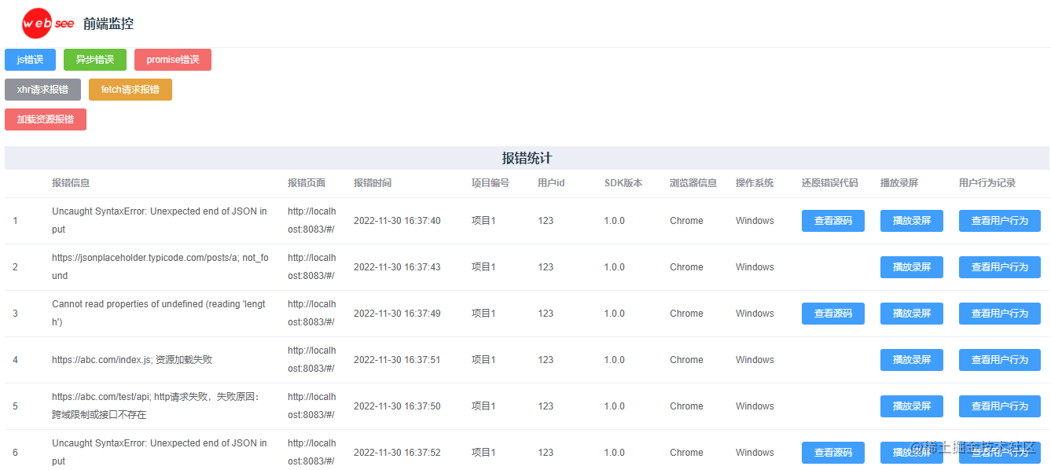Select the 'Cannot read properties of undefined' message
1051x470 pixels.
tap(159, 314)
